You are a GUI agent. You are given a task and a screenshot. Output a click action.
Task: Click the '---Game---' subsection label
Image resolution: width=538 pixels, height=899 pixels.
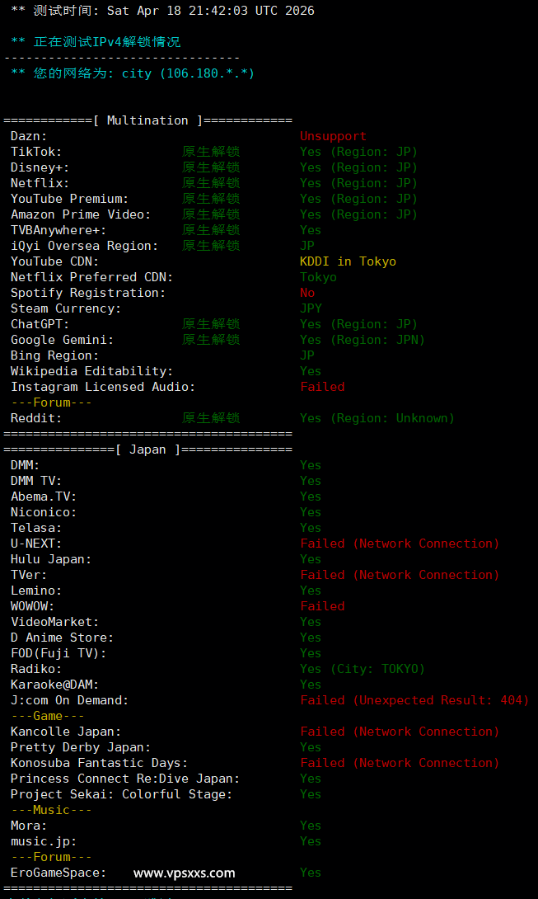[x=47, y=716]
